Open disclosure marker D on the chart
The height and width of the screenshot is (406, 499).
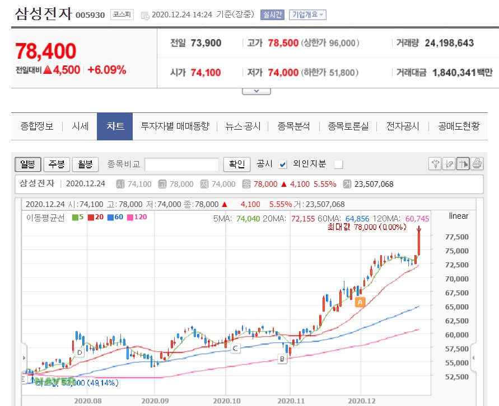click(x=80, y=352)
